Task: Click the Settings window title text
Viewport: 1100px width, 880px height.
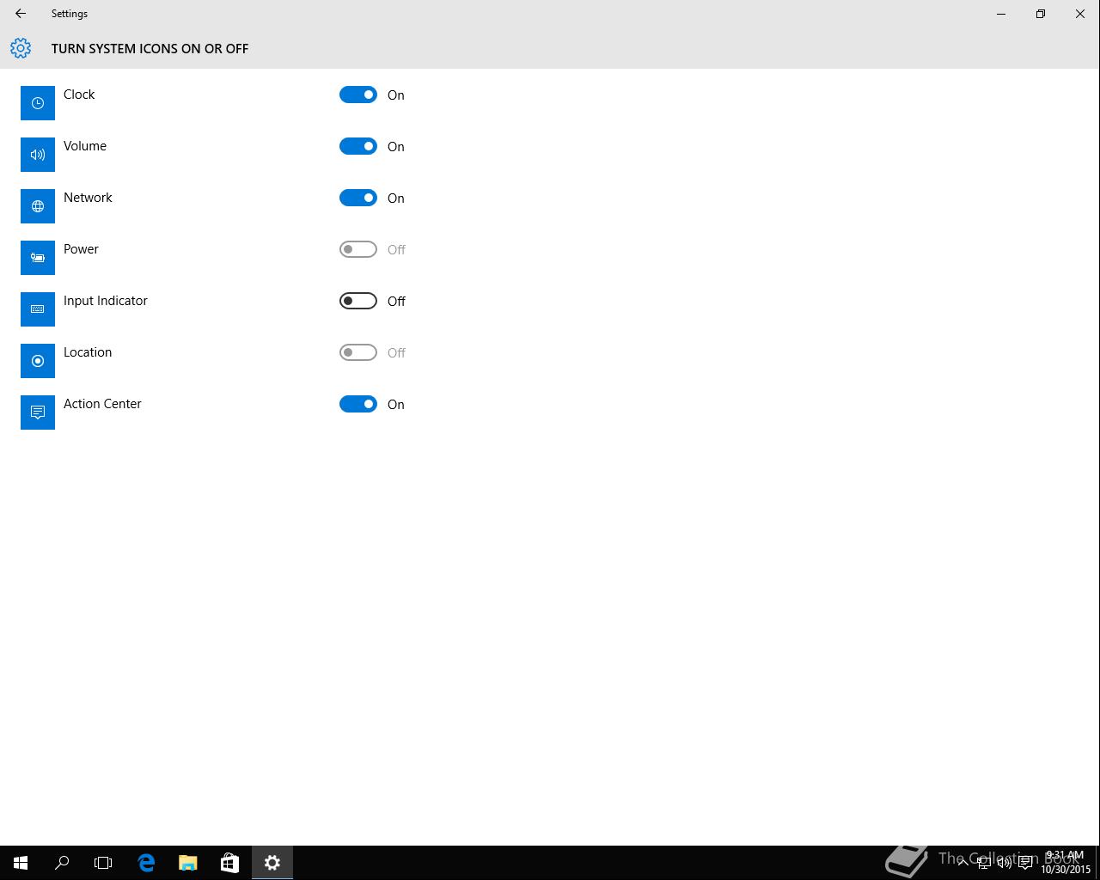Action: point(70,14)
